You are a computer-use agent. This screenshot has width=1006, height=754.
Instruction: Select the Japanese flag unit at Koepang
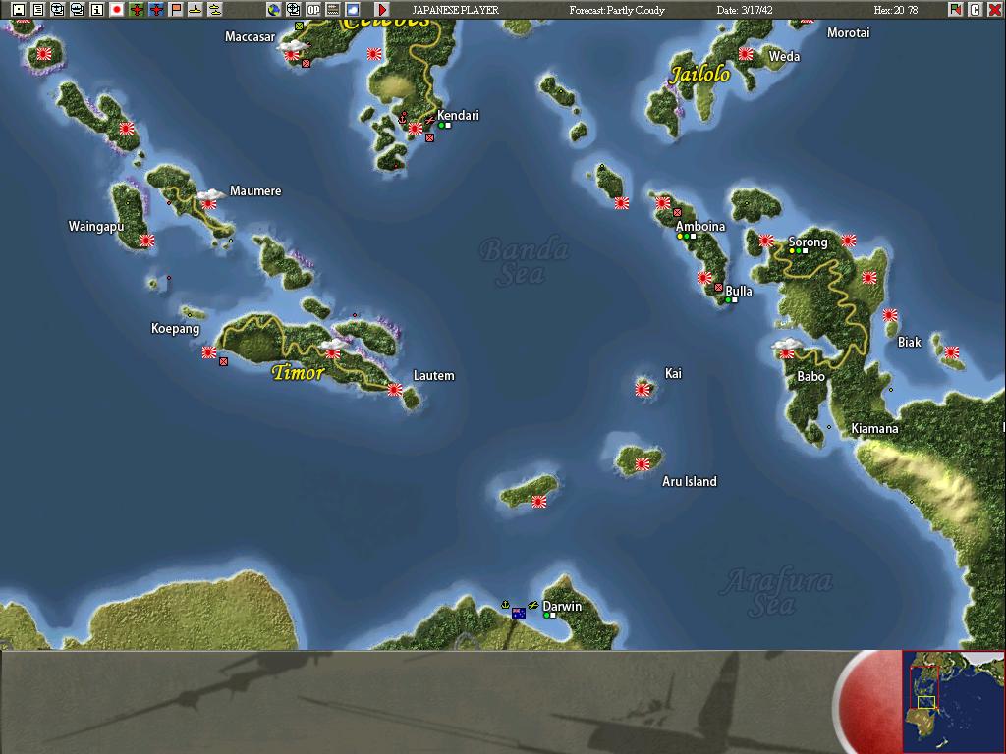pos(208,352)
